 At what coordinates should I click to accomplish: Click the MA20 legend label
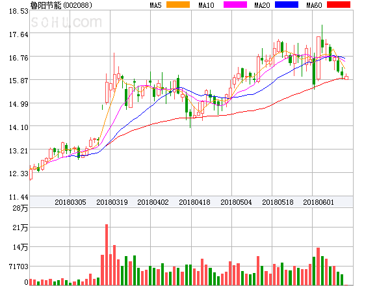[x=262, y=5]
